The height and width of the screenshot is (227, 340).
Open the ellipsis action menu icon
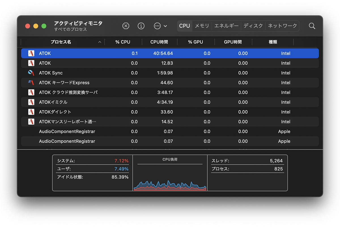point(157,26)
